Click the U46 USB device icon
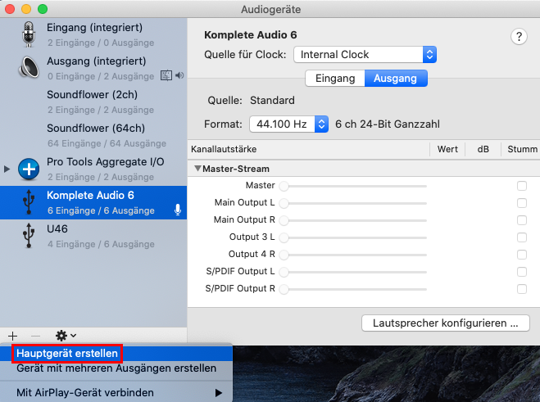 tap(29, 236)
